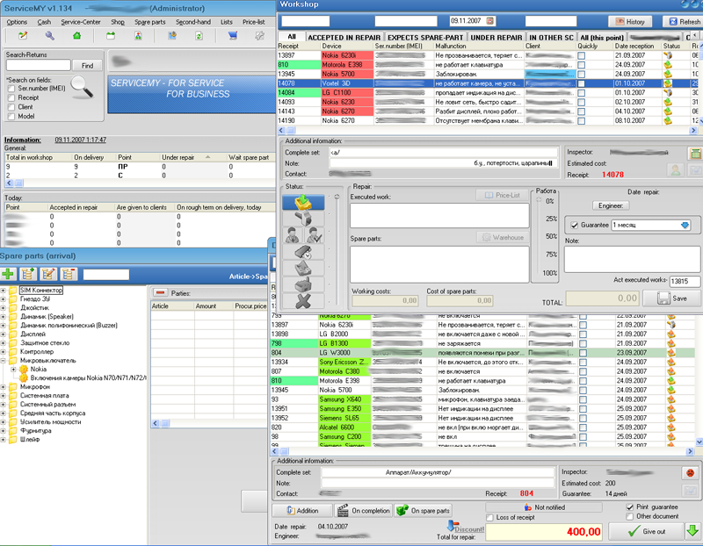Open the Service-Center menu

coord(80,21)
